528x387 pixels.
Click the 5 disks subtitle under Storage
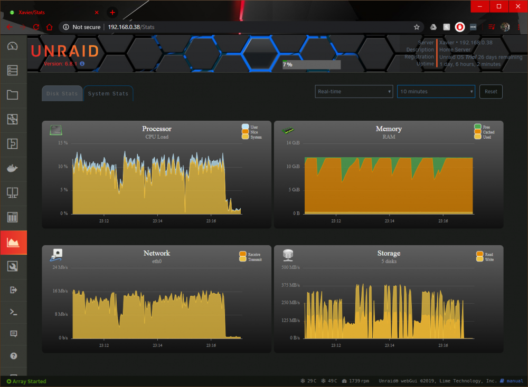(x=389, y=261)
